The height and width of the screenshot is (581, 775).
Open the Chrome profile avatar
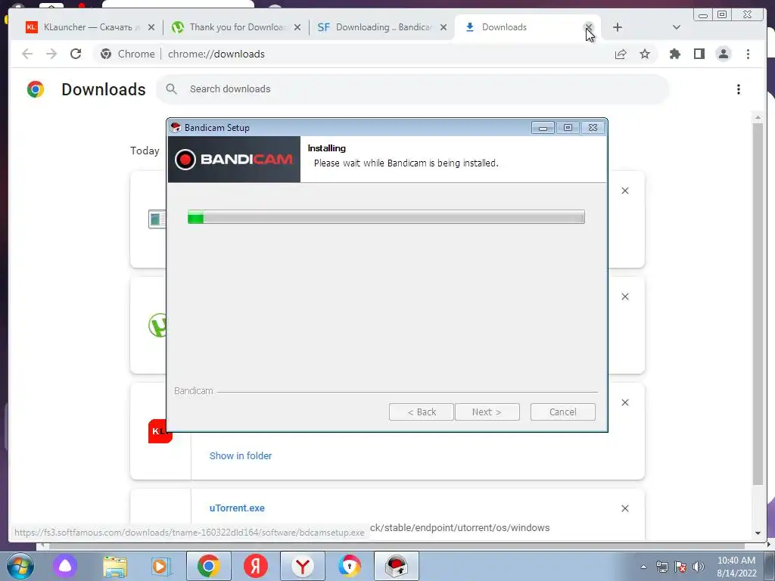coord(723,54)
